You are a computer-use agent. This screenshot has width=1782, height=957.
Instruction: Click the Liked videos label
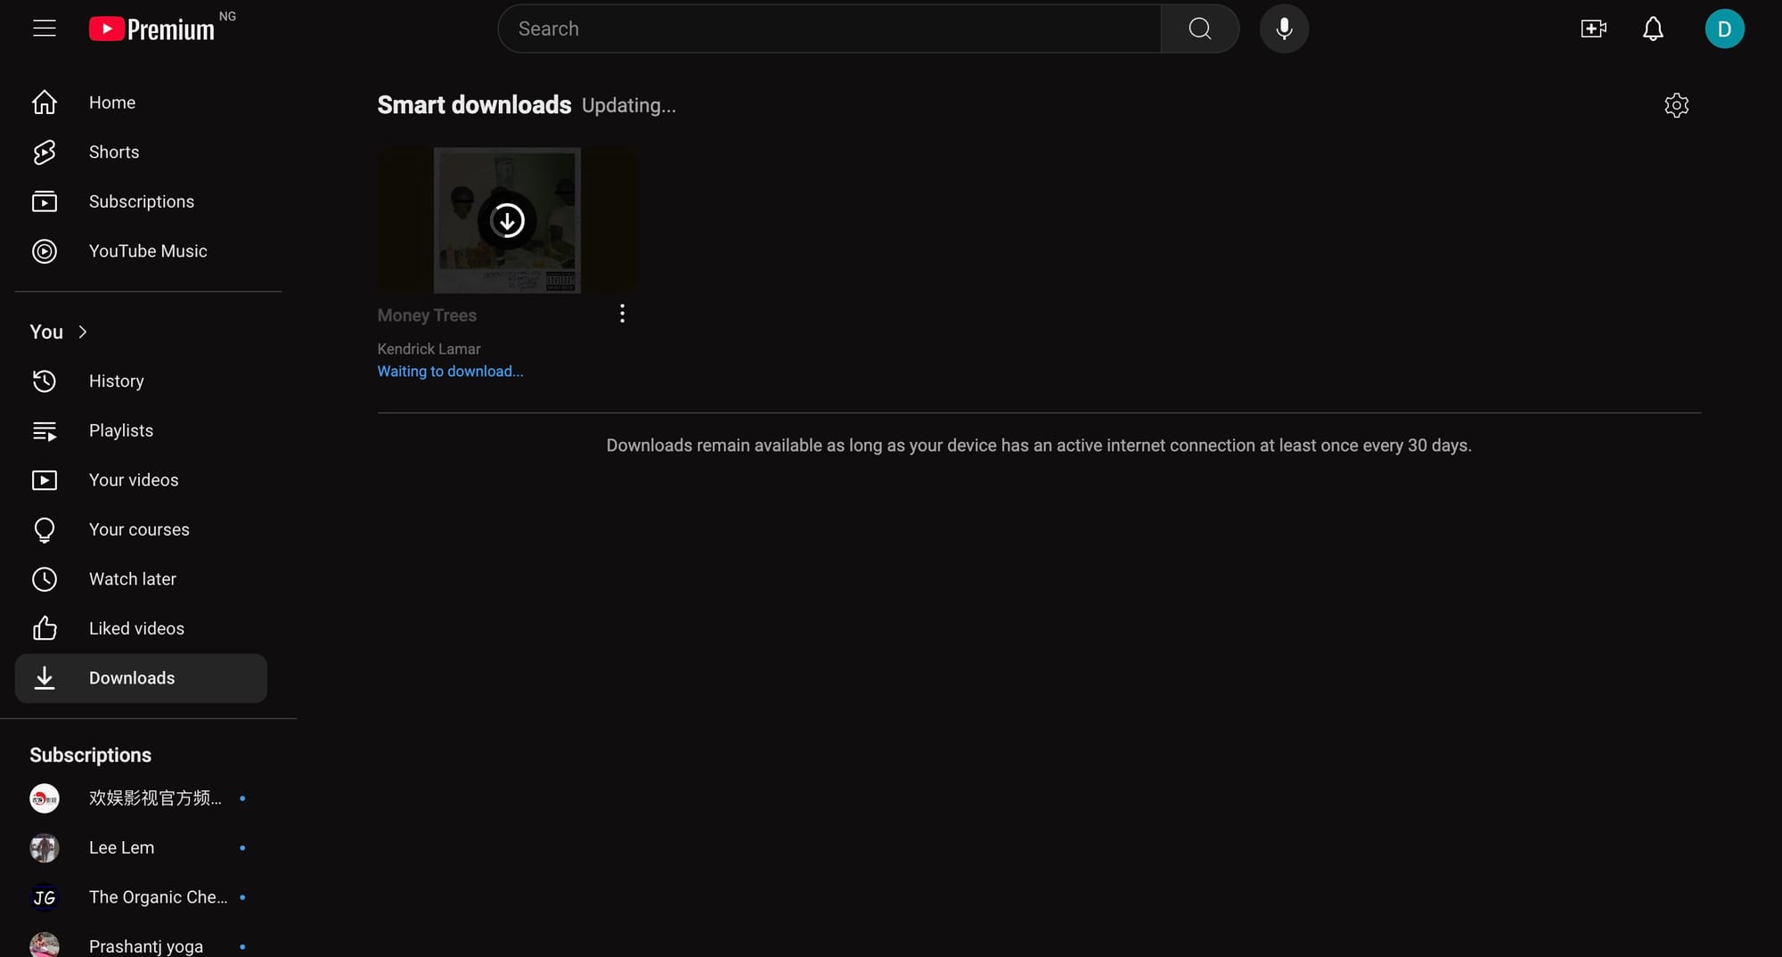tap(136, 629)
